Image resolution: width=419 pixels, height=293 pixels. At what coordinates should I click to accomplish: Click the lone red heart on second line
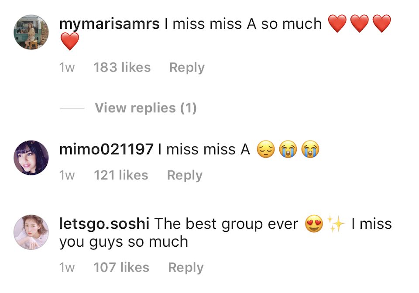(70, 41)
